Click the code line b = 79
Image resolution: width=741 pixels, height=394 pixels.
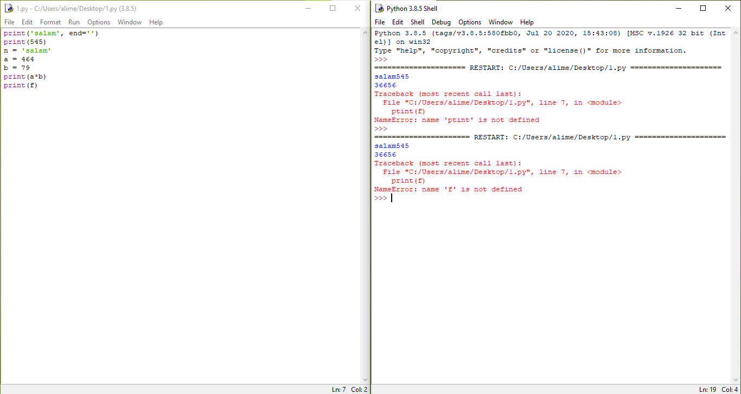tap(16, 68)
